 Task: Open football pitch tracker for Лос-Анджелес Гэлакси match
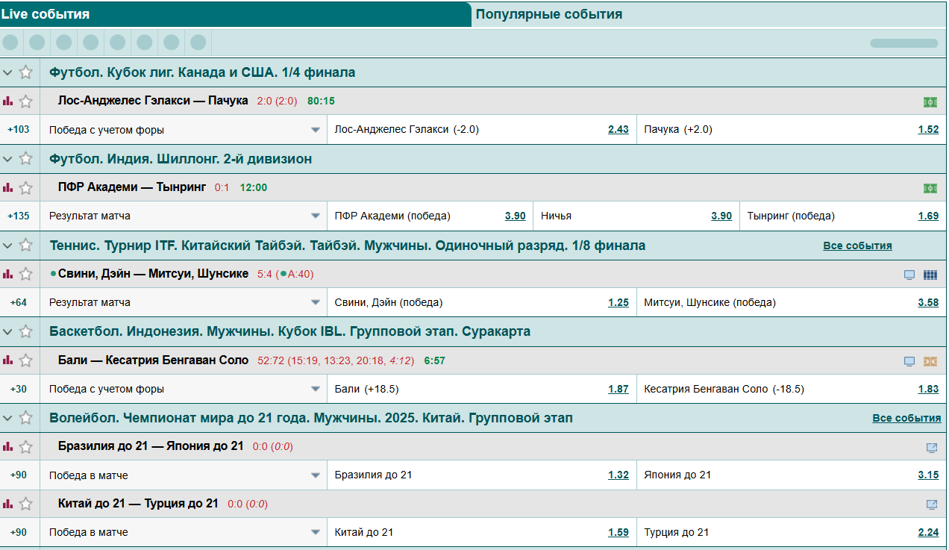coord(930,101)
